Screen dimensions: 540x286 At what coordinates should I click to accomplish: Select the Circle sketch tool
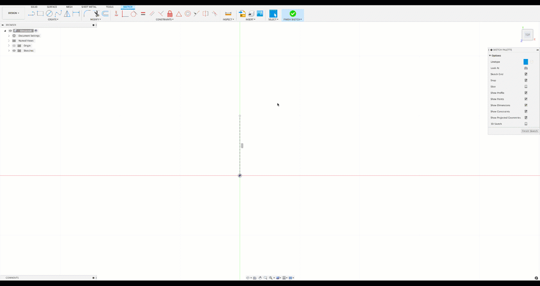(x=49, y=14)
